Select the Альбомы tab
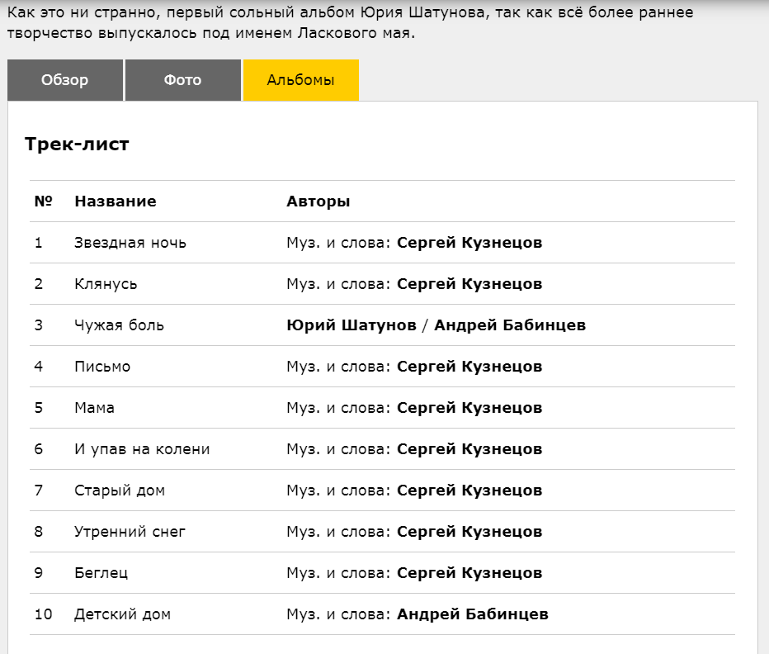Image resolution: width=769 pixels, height=654 pixels. [x=301, y=80]
